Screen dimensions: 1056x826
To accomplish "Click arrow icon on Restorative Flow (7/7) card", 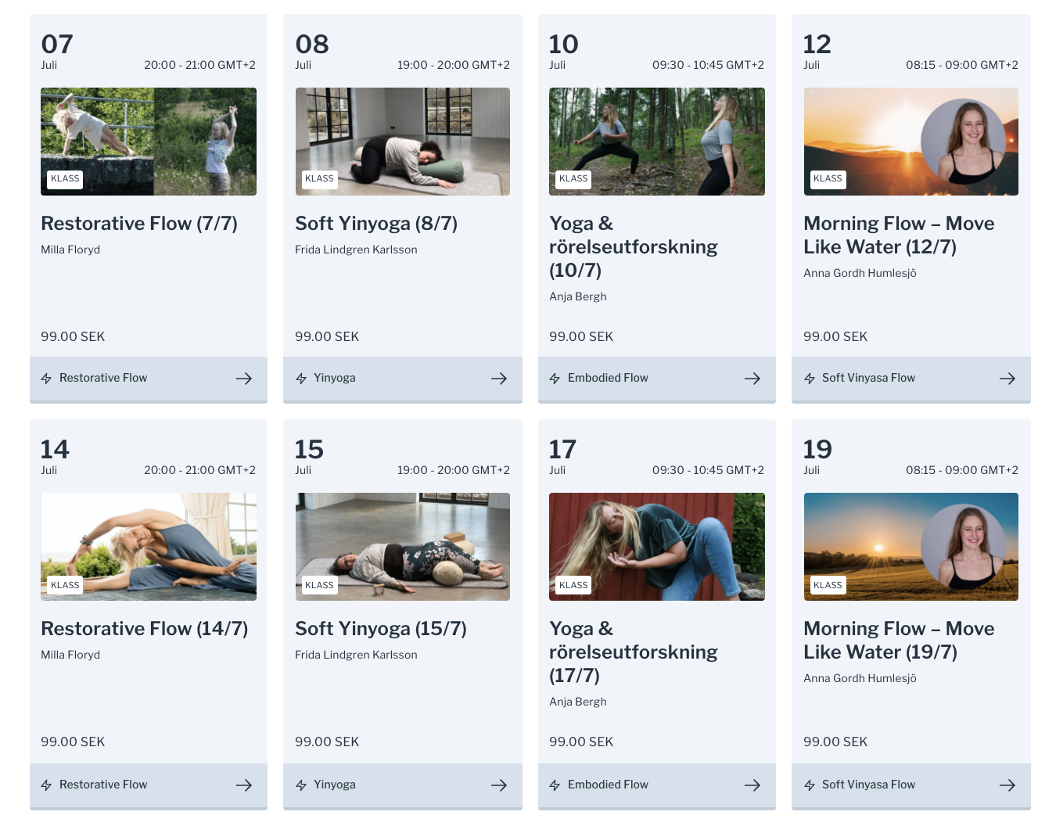I will [x=244, y=379].
